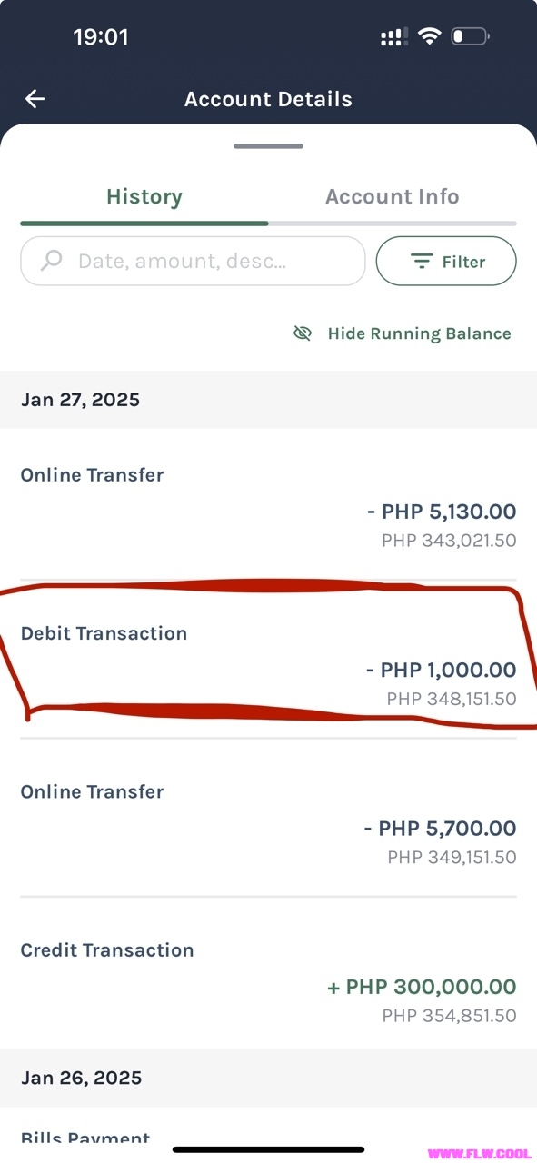537x1163 pixels.
Task: Select the History tab
Action: [x=144, y=196]
